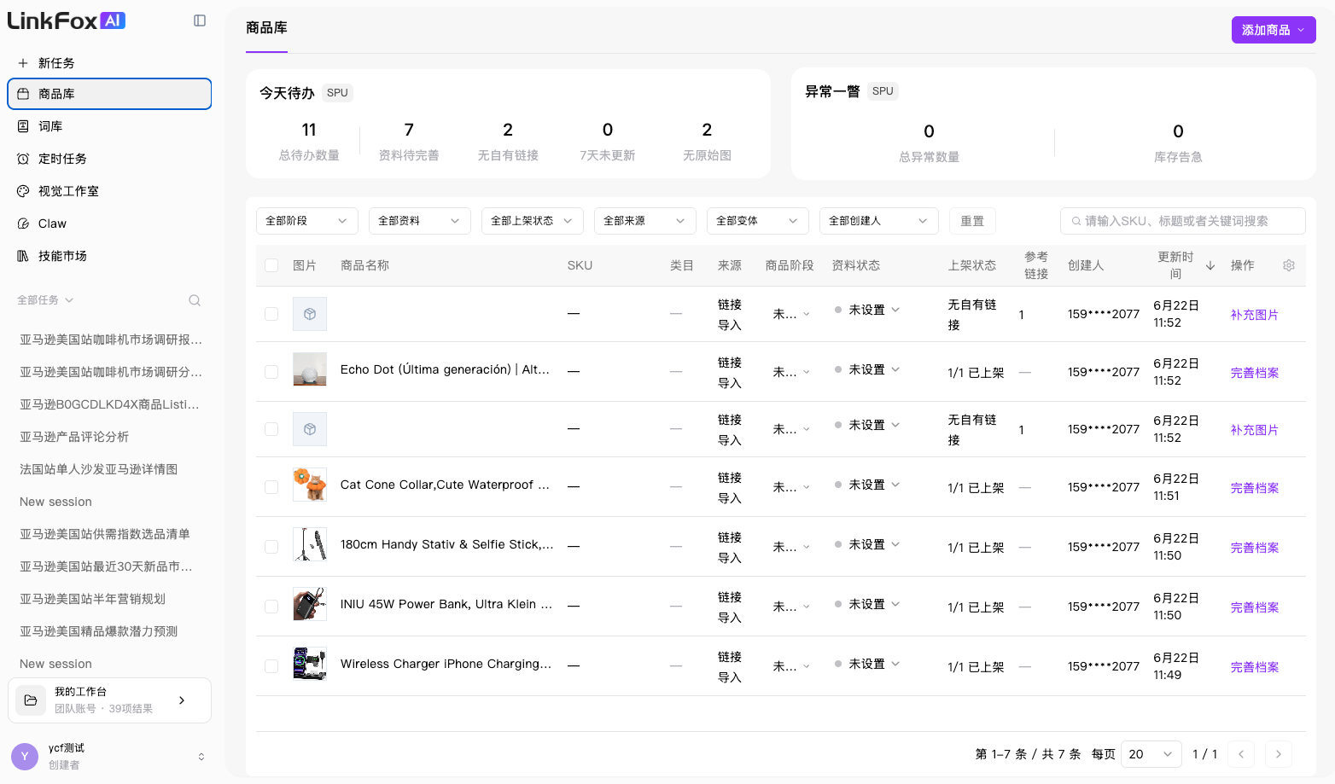Image resolution: width=1335 pixels, height=784 pixels.
Task: Check the Echo Dot row checkbox
Action: [x=271, y=372]
